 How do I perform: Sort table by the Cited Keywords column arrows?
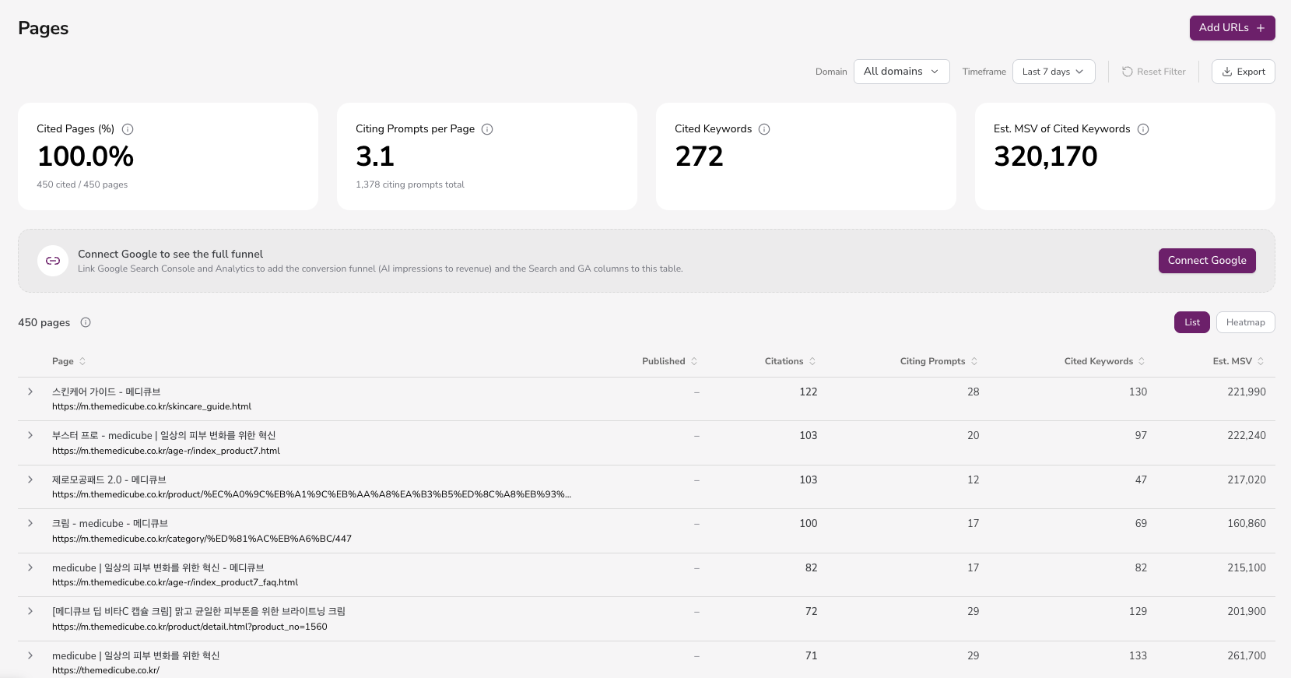pos(1142,361)
